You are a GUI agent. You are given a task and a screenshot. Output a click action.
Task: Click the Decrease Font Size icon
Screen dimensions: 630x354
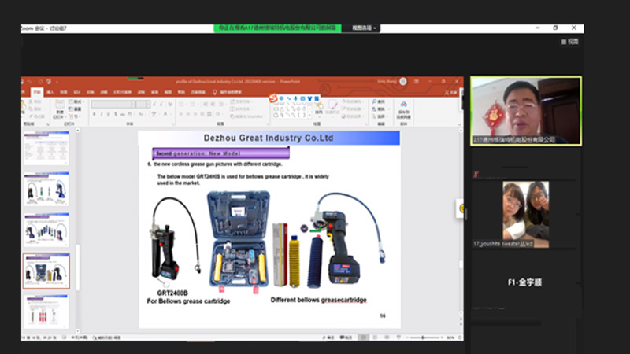click(x=161, y=105)
